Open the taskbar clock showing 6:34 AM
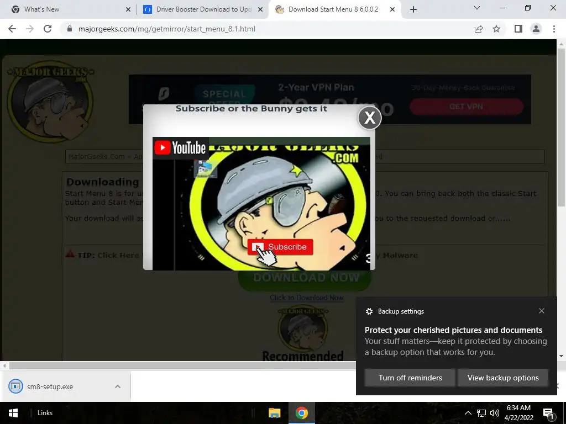Viewport: 566px width, 424px height. pos(518,413)
